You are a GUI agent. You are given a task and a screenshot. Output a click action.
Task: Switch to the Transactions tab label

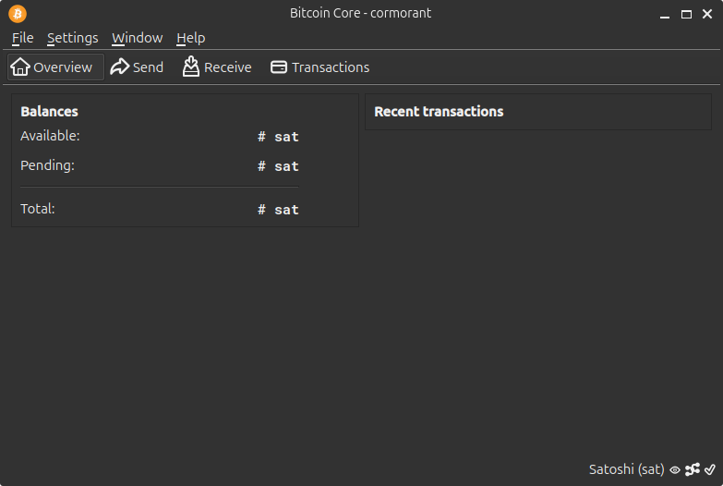click(x=331, y=67)
